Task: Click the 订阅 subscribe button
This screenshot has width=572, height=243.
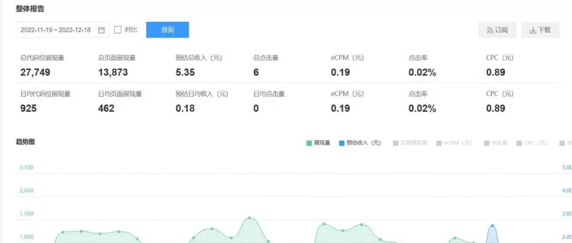Action: click(x=497, y=30)
